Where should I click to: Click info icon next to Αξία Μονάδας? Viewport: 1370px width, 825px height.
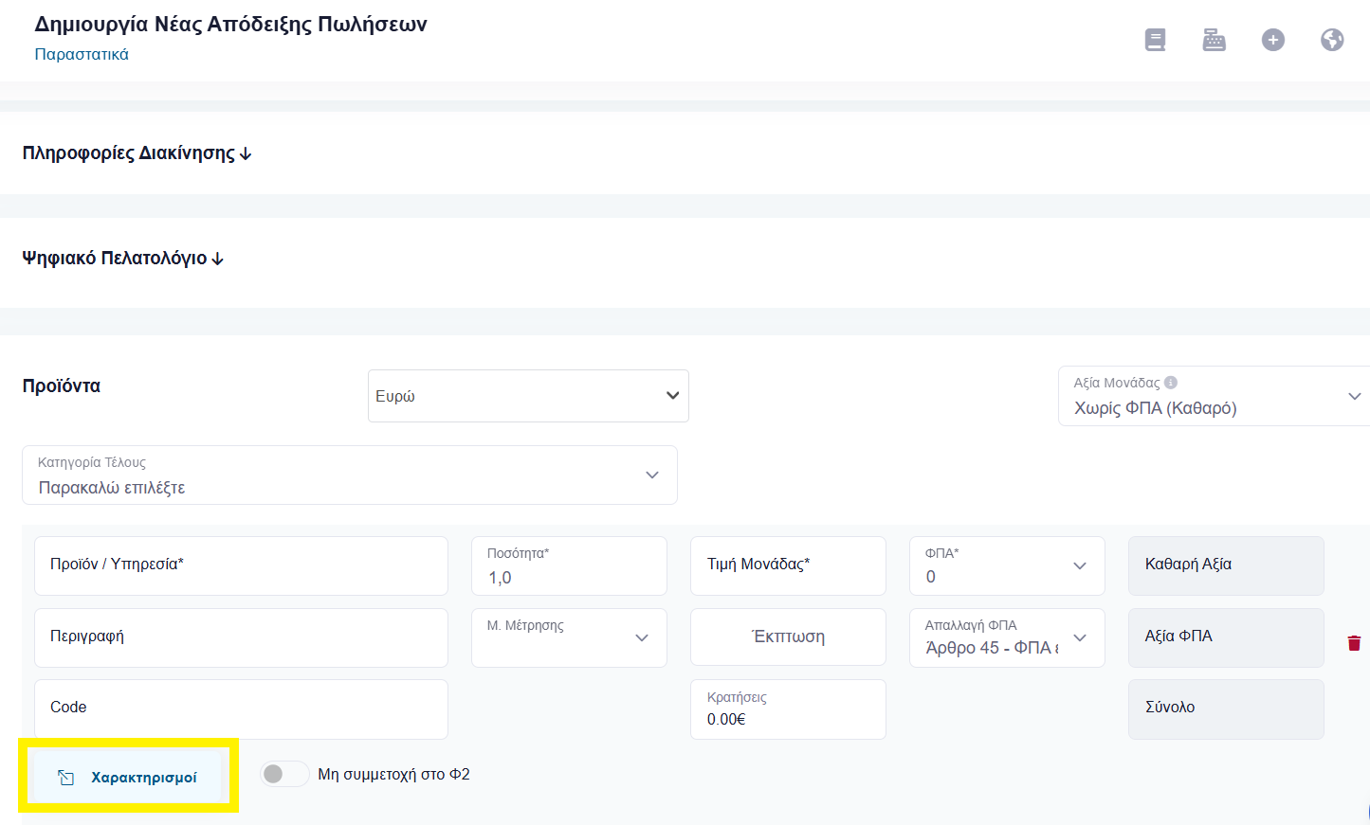(x=1171, y=383)
